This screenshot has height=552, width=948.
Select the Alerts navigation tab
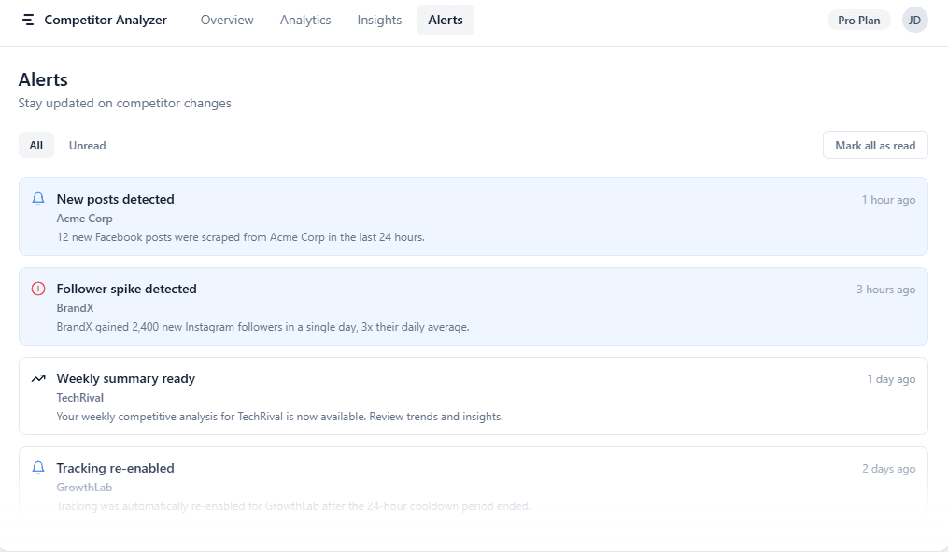click(445, 19)
